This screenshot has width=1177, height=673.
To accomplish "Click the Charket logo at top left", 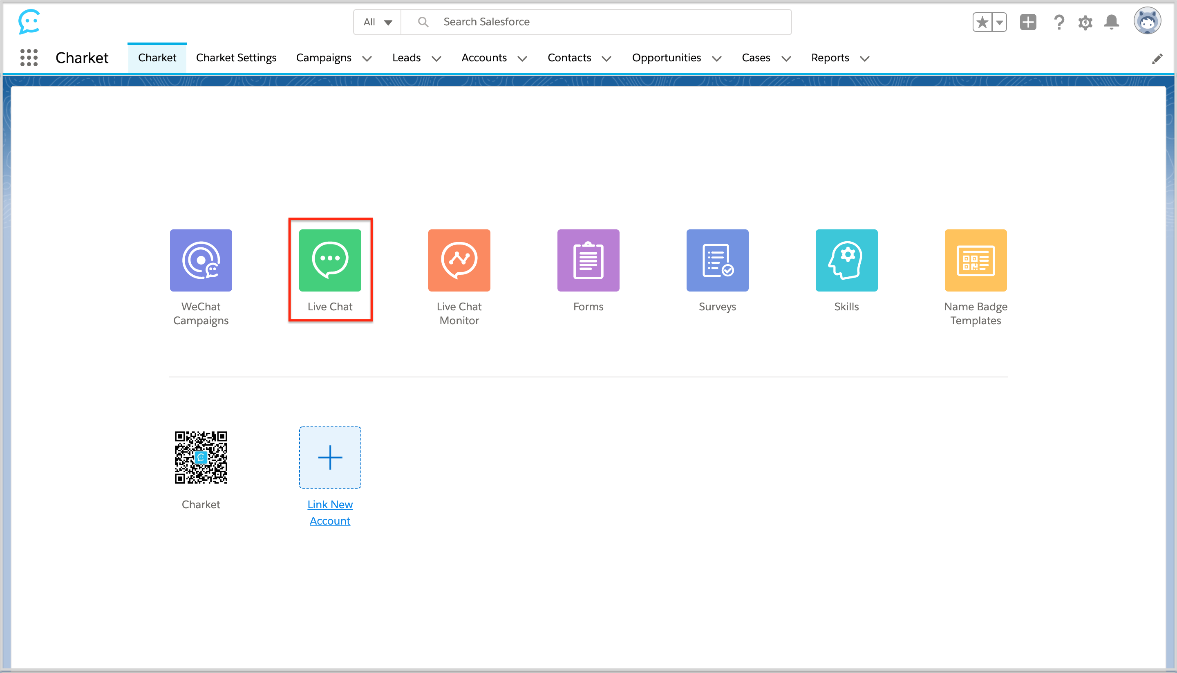I will [x=29, y=22].
